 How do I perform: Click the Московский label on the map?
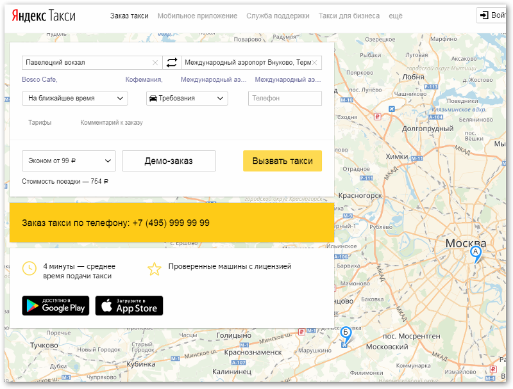click(x=387, y=347)
